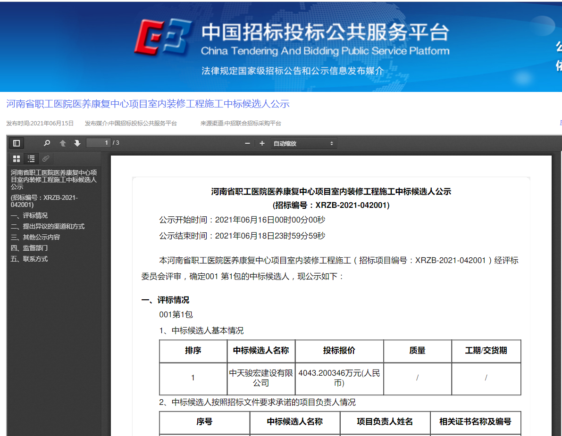Show the document outline view
Image resolution: width=562 pixels, height=436 pixels.
click(31, 158)
